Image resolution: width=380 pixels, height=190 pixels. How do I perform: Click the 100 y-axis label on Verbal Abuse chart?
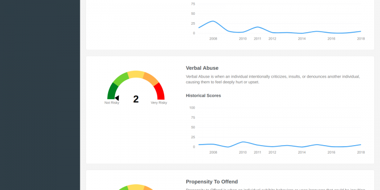[192, 108]
